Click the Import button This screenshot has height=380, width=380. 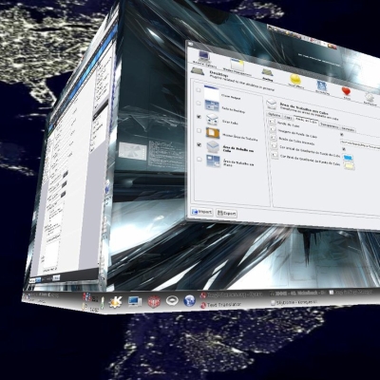[x=201, y=212]
